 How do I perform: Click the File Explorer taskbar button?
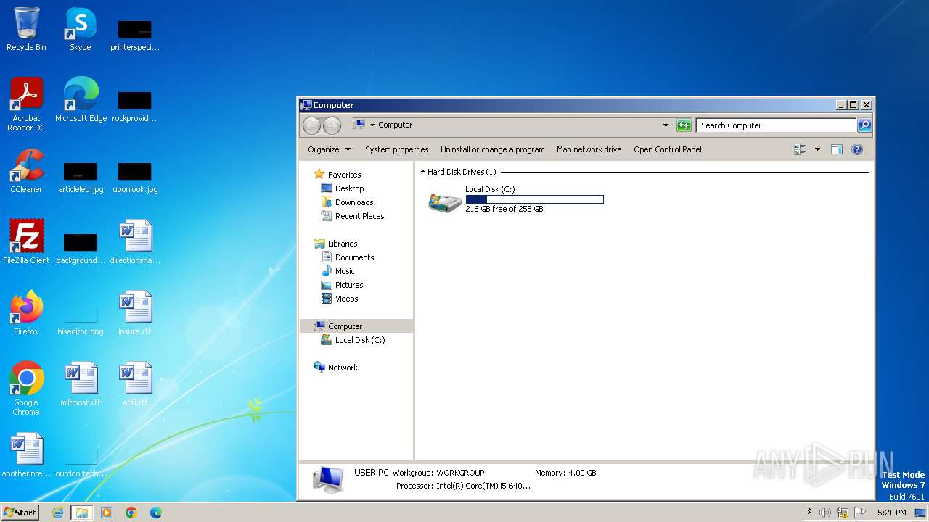82,513
